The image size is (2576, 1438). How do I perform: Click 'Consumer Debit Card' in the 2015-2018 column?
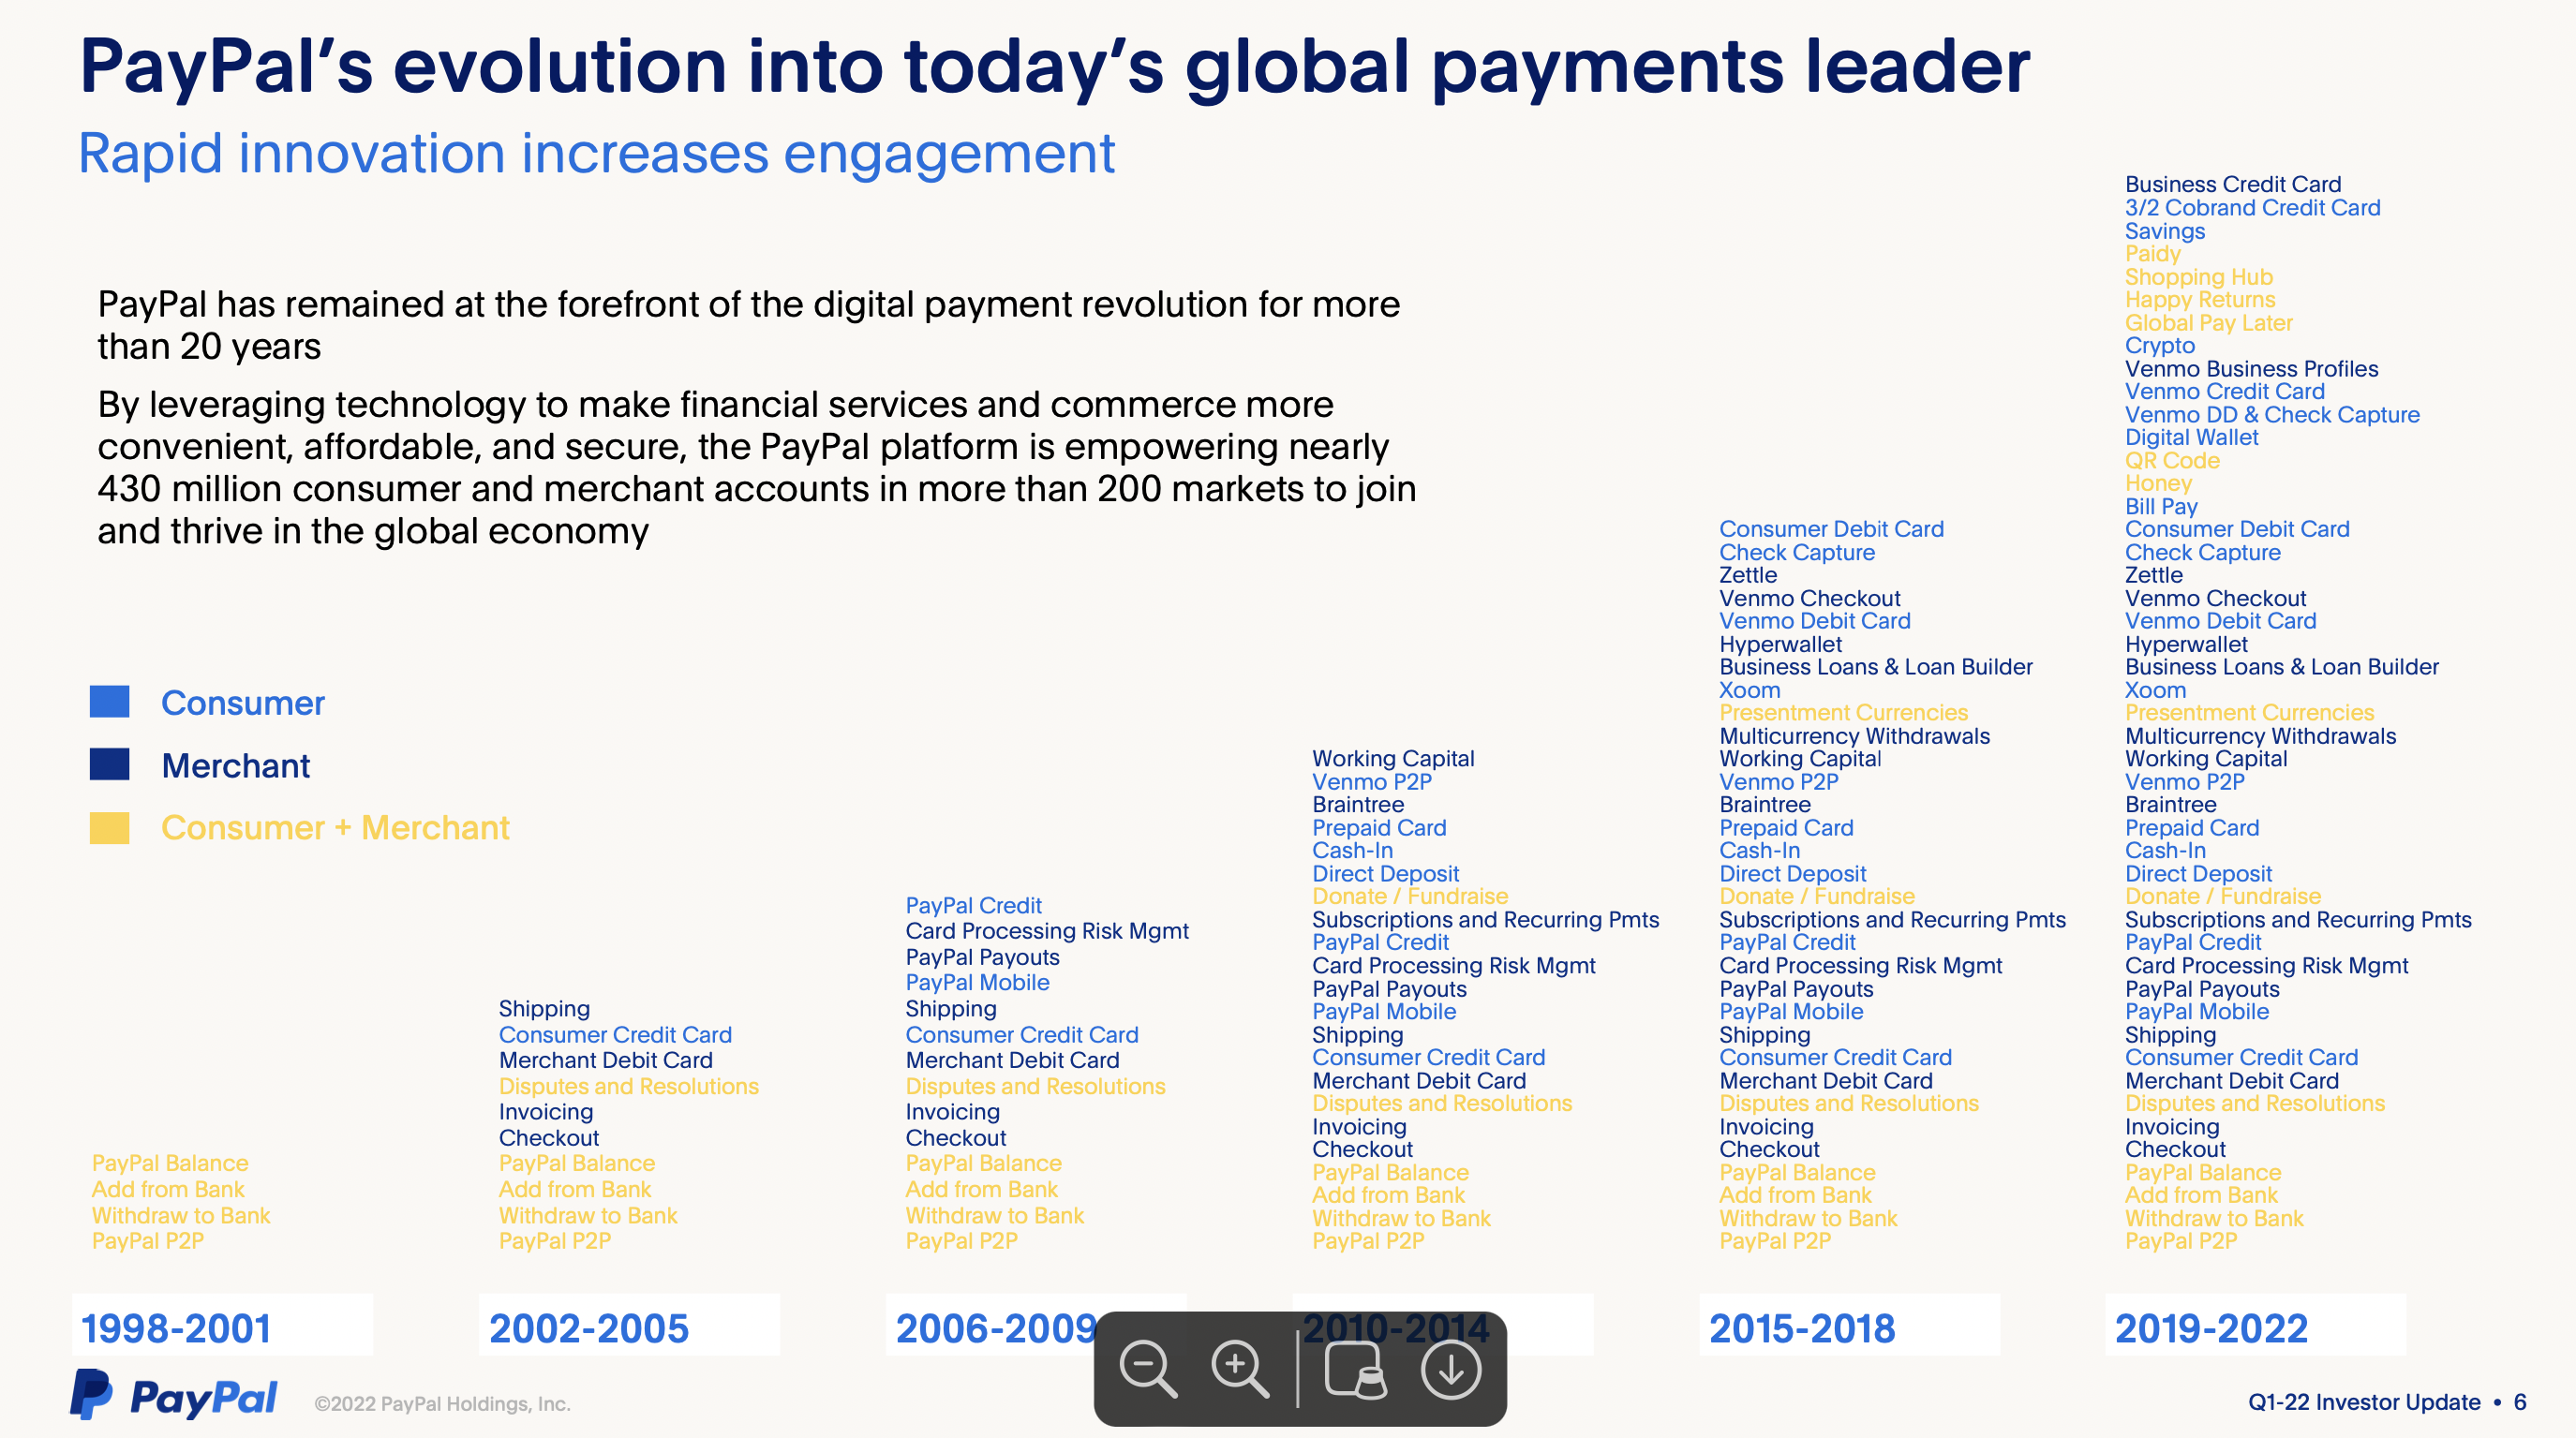point(1832,529)
